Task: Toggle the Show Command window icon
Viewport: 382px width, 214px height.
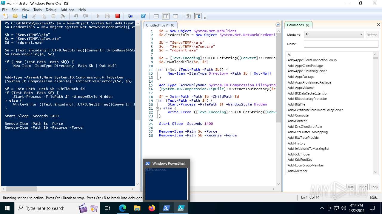Action: [188, 16]
